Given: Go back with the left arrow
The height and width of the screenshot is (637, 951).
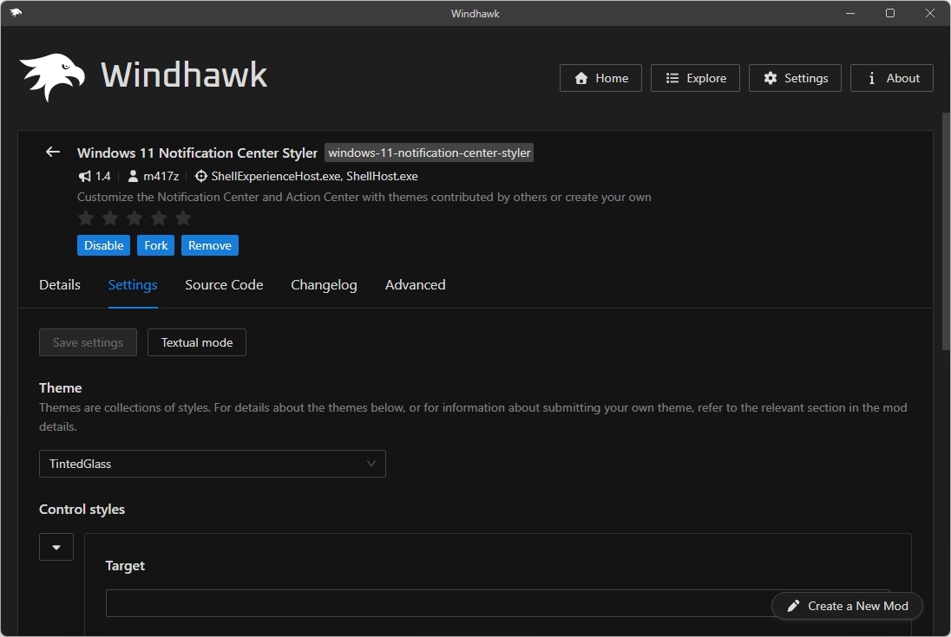Looking at the screenshot, I should click(52, 152).
